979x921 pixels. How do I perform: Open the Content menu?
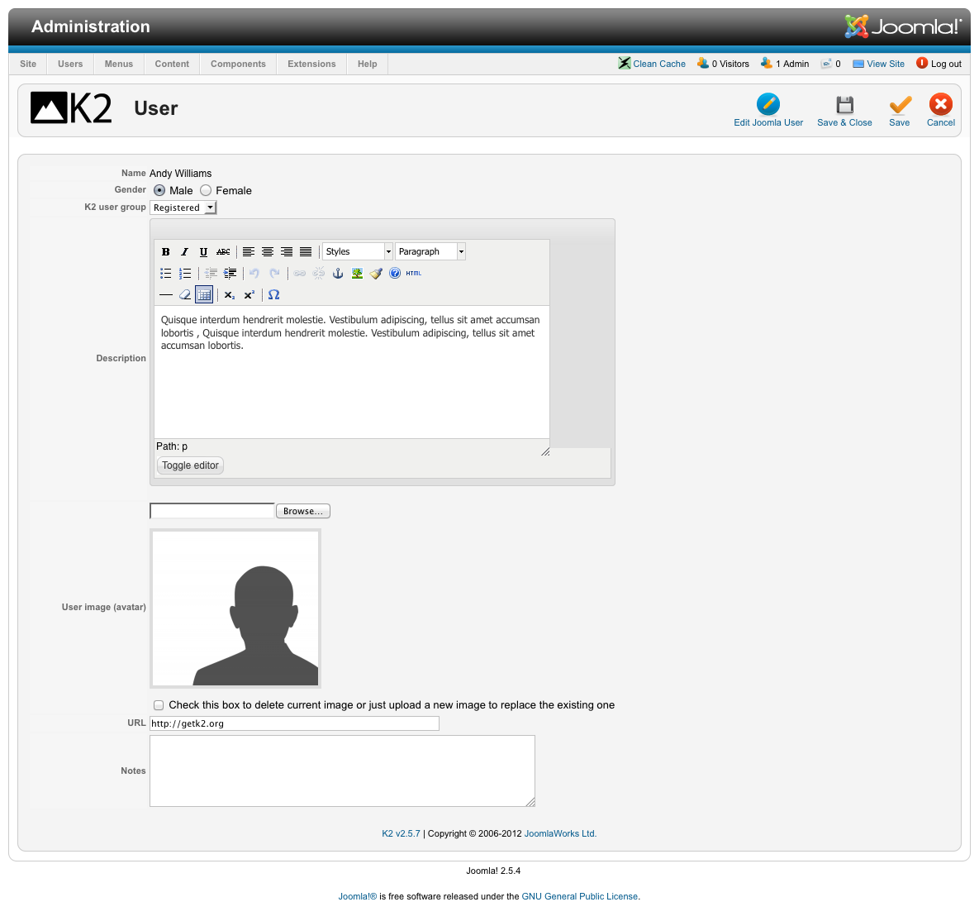172,64
